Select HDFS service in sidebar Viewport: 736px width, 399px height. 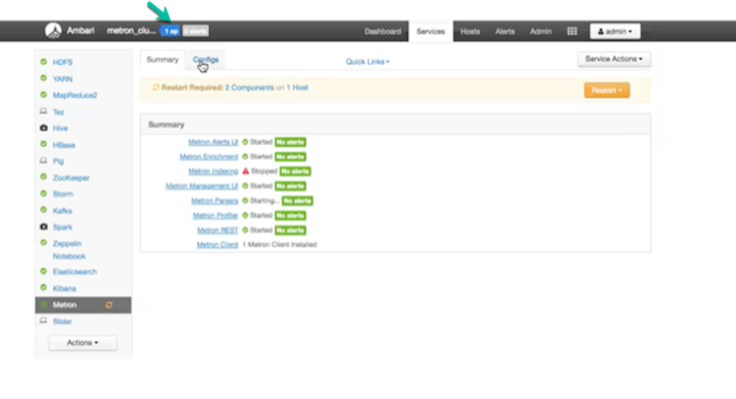coord(63,62)
